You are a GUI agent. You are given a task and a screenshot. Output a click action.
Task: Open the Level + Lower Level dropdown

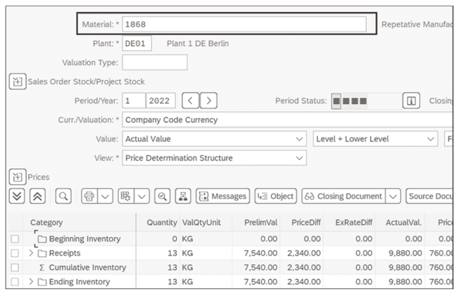[x=375, y=139]
